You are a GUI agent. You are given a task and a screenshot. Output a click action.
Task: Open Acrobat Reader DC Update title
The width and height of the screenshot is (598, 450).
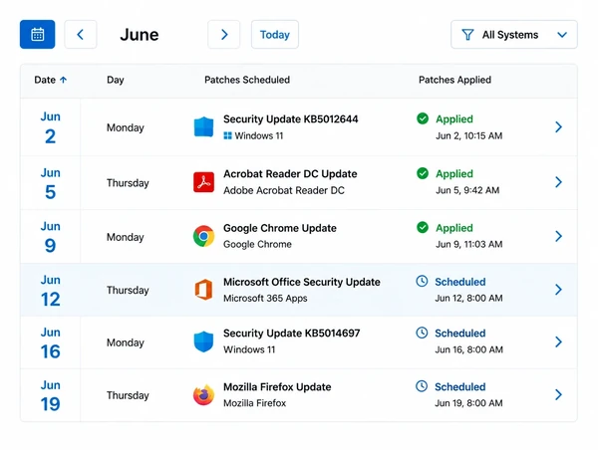(290, 174)
